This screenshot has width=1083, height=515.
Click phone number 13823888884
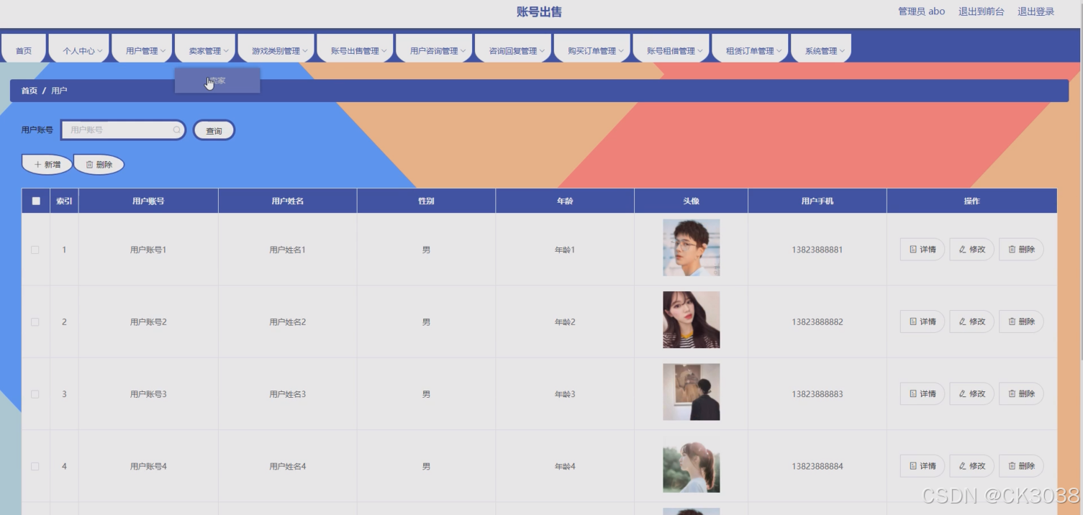[817, 466]
